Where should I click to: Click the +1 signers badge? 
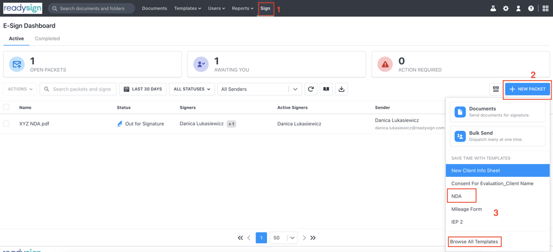point(231,124)
